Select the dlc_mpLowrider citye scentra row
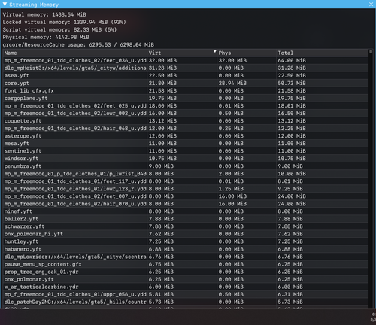Screen dimensions: 376x325 point(186,257)
